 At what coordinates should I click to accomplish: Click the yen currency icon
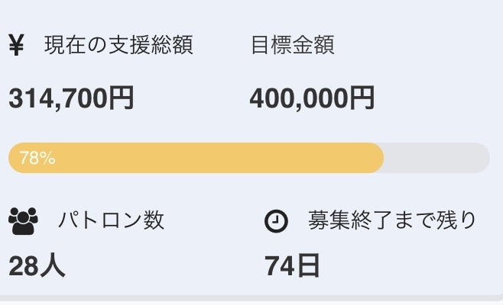[x=16, y=47]
